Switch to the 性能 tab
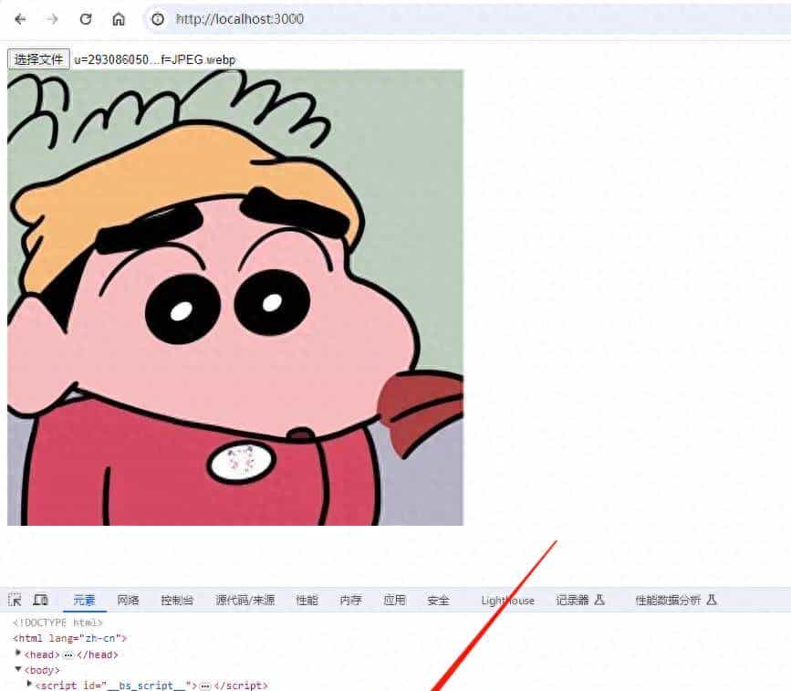 (307, 600)
